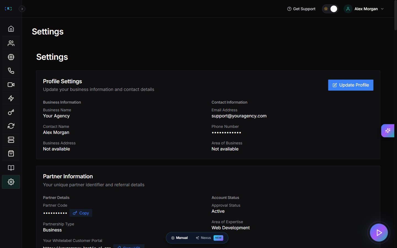Viewport: 397px width, 248px height.
Task: Open the refresh/sync arrows icon in the sidebar
Action: pyautogui.click(x=11, y=126)
